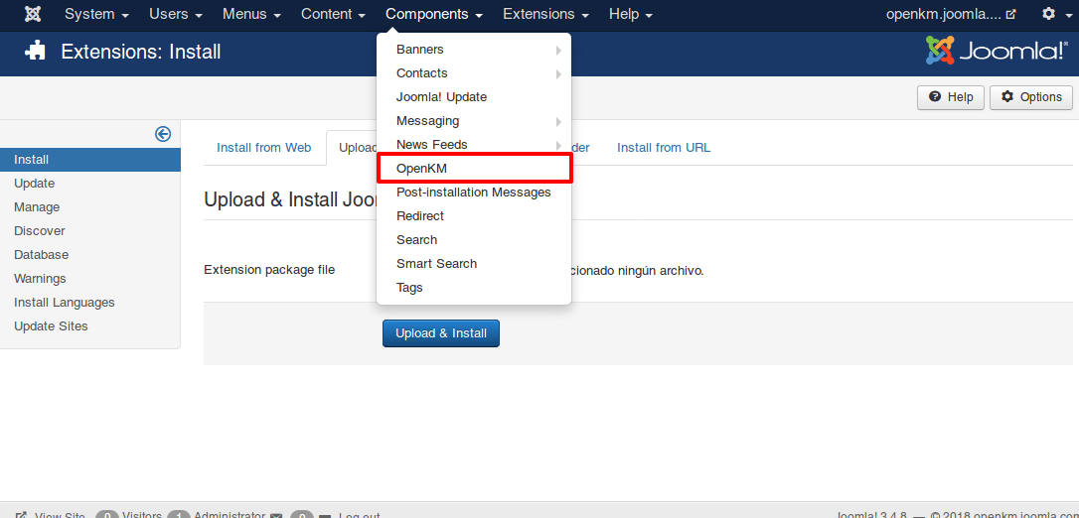Open the Menus dropdown in the top bar

251,14
